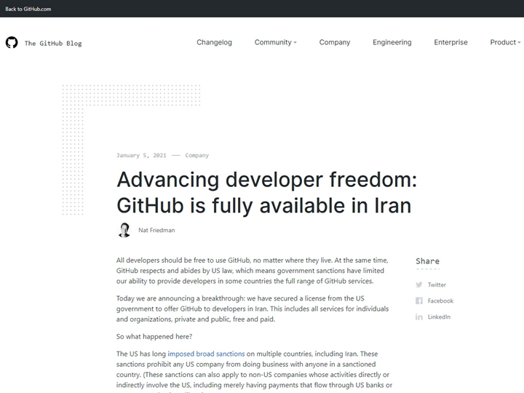Click the Company category tag above headline
Image resolution: width=524 pixels, height=393 pixels.
pos(196,156)
